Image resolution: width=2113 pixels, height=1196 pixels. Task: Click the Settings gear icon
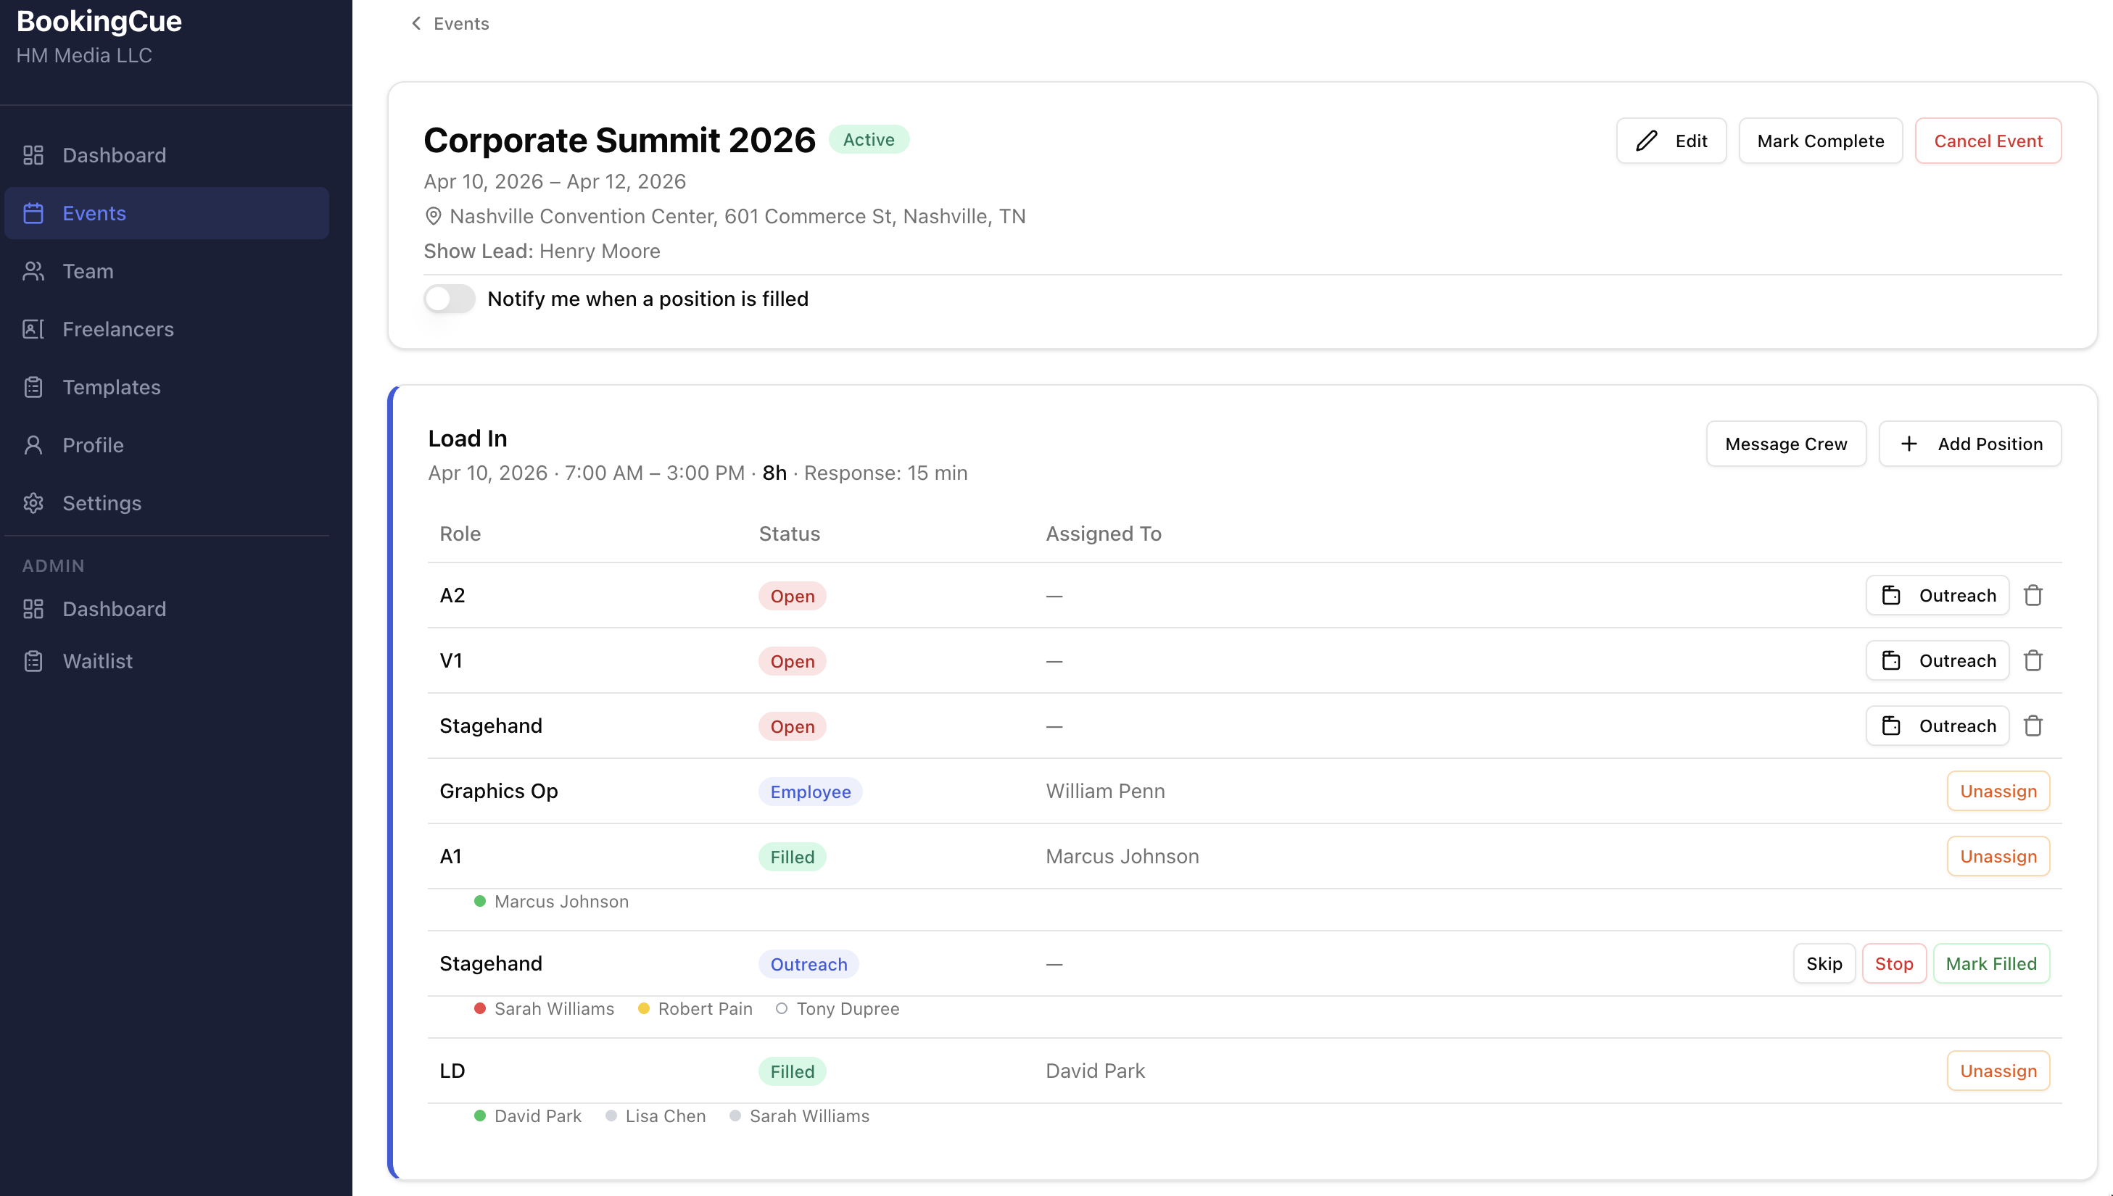coord(33,503)
